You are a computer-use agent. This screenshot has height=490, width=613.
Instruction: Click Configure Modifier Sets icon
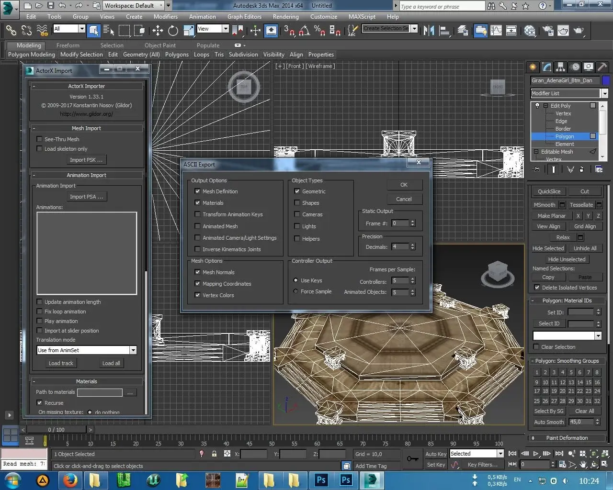click(x=599, y=169)
